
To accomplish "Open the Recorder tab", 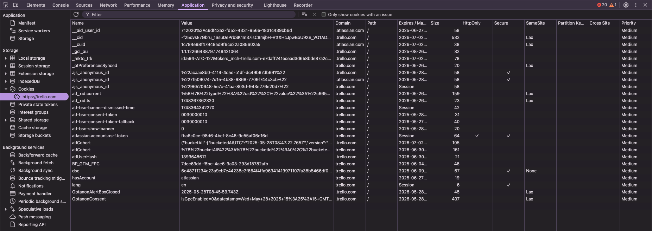I will [x=303, y=5].
